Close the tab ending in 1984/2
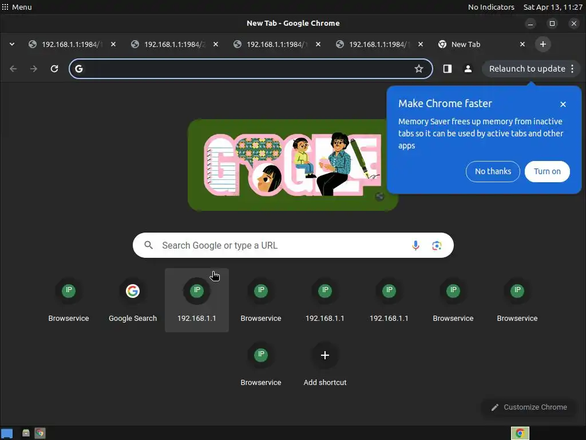 coord(216,44)
